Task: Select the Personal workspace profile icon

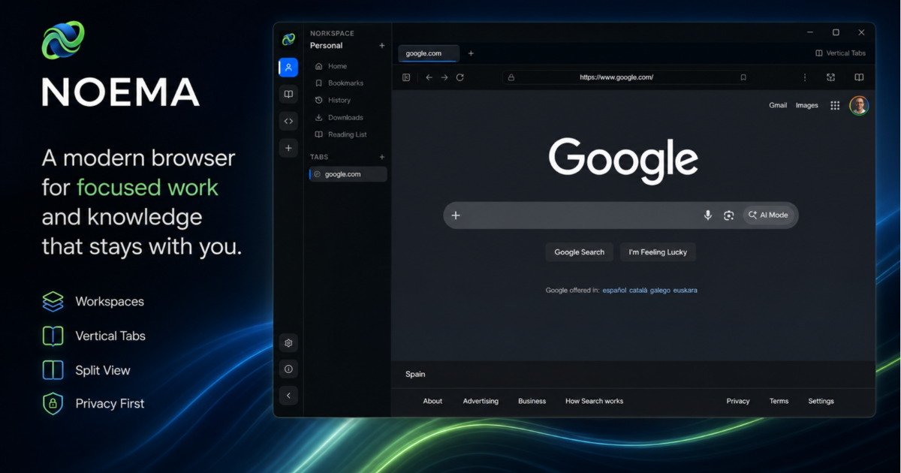Action: [288, 68]
